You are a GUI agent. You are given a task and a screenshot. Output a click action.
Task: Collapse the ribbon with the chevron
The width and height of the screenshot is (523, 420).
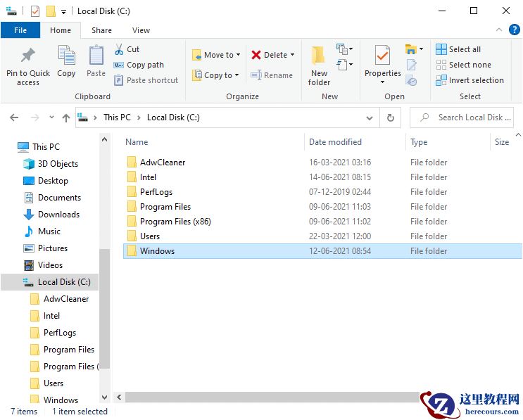pos(499,30)
